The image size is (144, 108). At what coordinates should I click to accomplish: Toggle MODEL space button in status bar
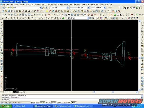(74, 102)
